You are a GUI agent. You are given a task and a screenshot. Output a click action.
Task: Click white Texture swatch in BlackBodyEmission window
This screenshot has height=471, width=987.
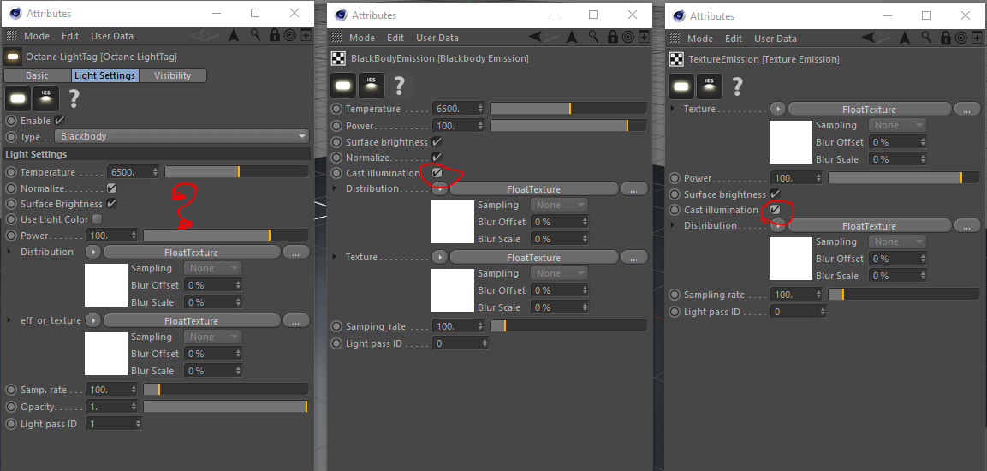click(453, 290)
